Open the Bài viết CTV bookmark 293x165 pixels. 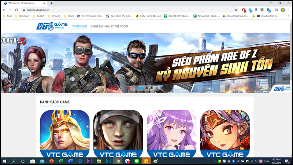click(x=177, y=16)
